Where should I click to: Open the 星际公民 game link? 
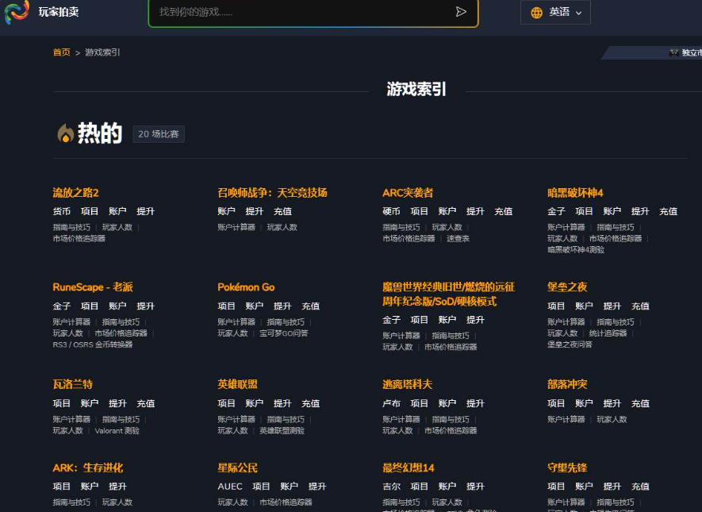point(237,468)
